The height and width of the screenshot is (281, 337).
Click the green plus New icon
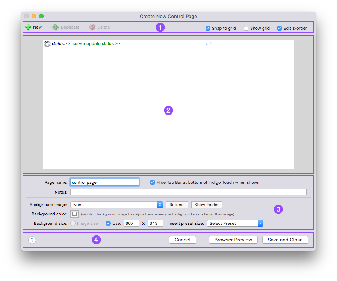[28, 27]
